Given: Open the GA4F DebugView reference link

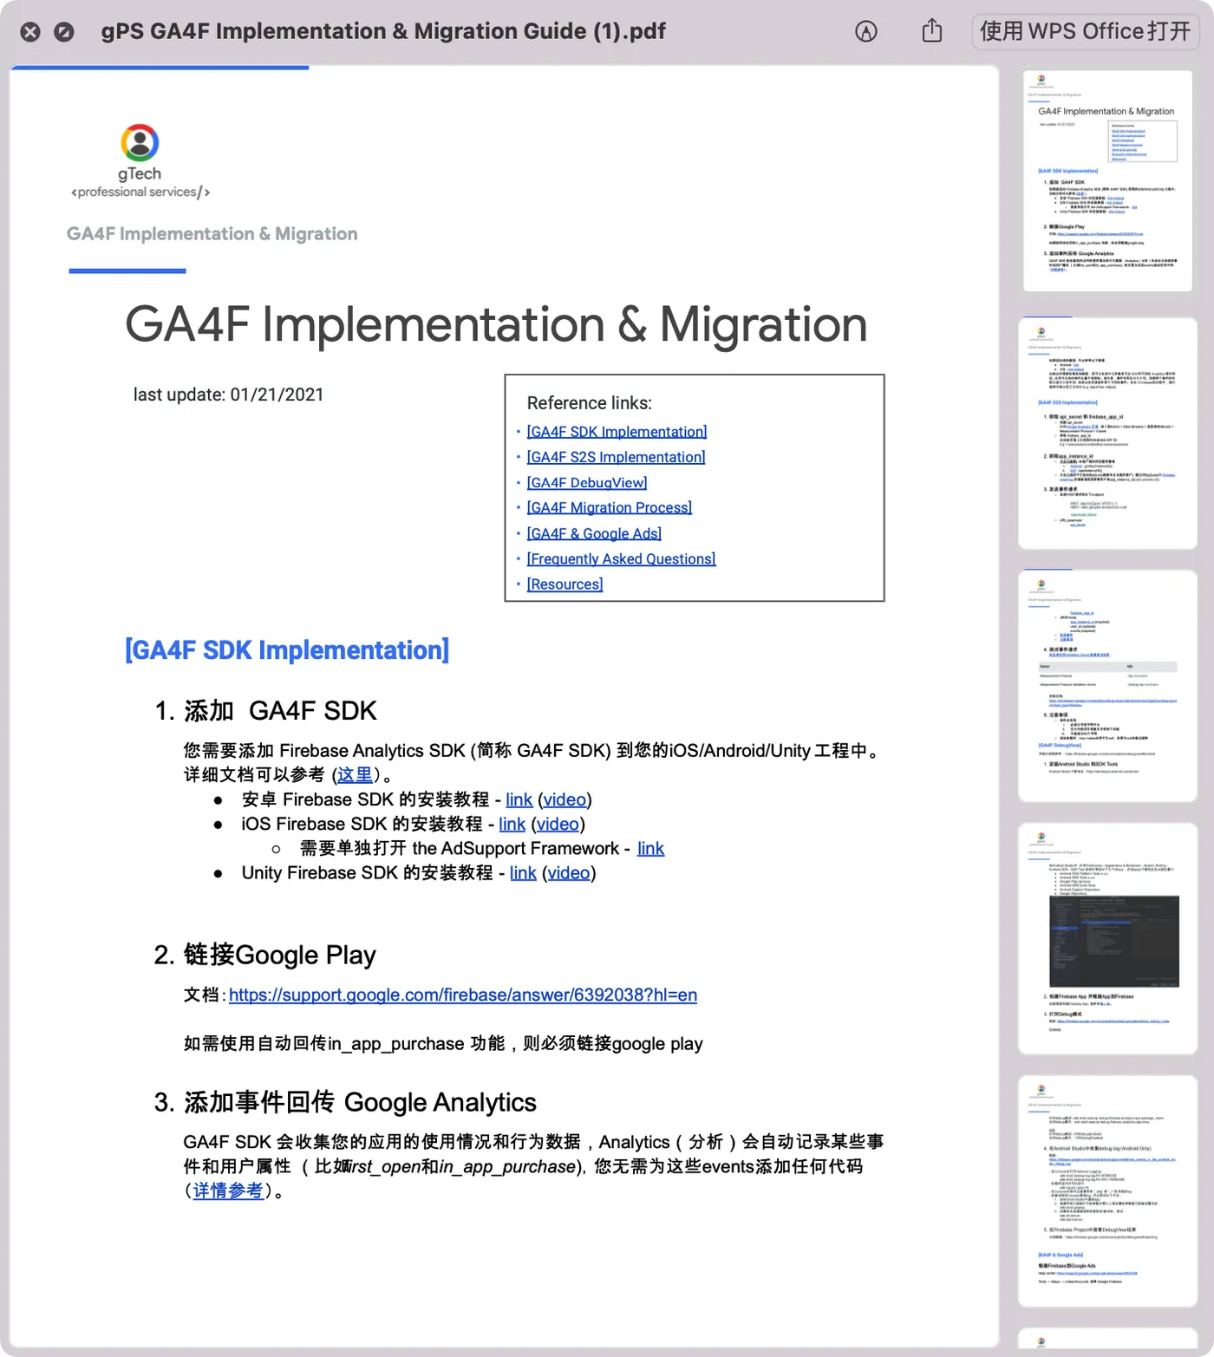Looking at the screenshot, I should point(587,483).
